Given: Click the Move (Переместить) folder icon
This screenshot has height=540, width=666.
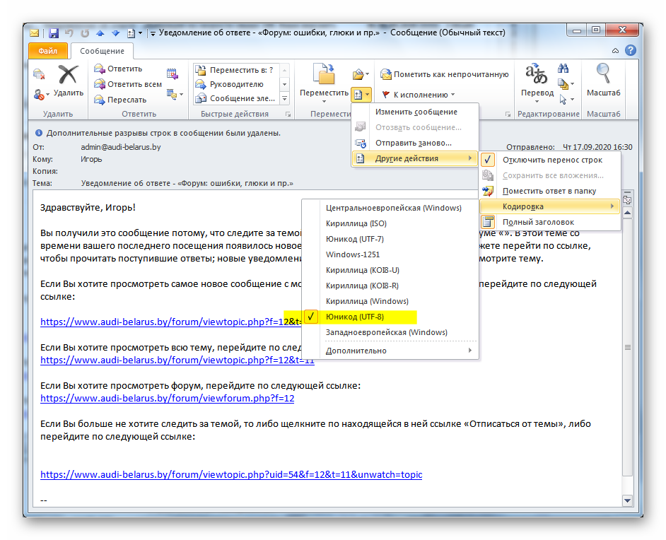Looking at the screenshot, I should pyautogui.click(x=324, y=75).
